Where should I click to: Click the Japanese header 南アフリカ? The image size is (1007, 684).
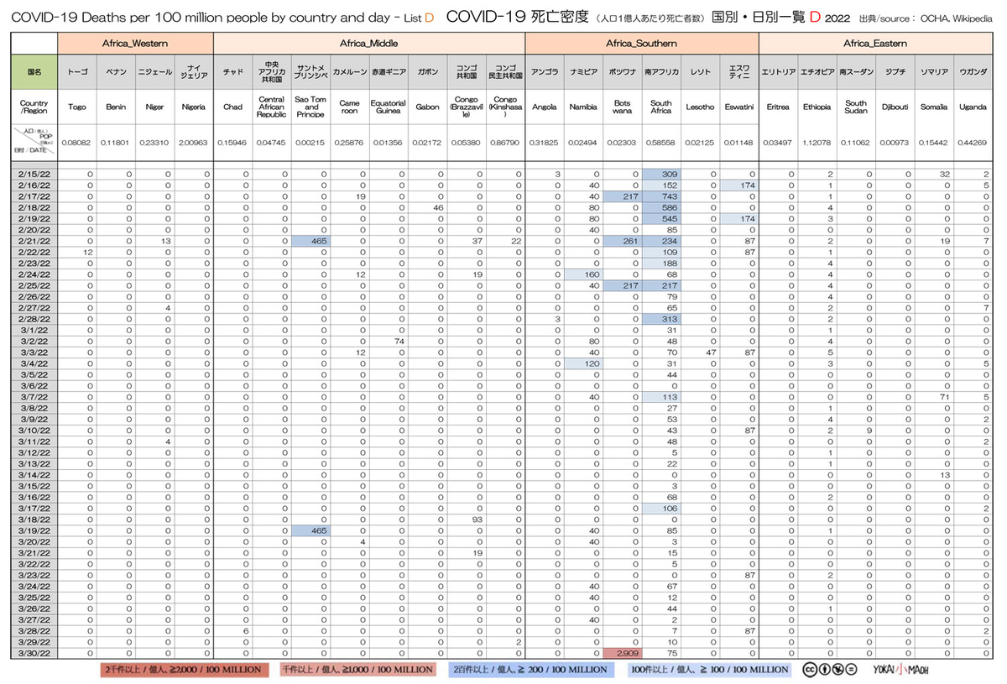(660, 72)
